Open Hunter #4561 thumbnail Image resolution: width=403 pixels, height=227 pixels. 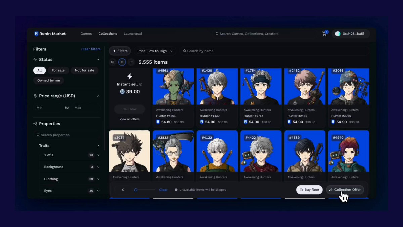173,86
